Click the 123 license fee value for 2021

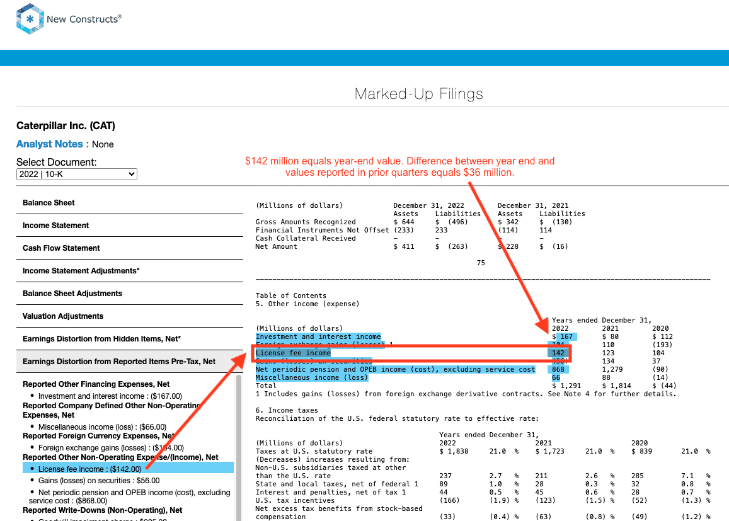pyautogui.click(x=607, y=353)
